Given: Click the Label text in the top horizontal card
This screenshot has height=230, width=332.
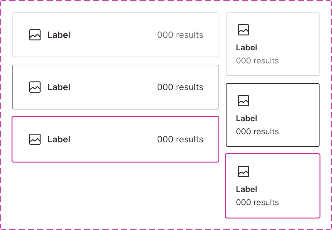Looking at the screenshot, I should click(58, 35).
